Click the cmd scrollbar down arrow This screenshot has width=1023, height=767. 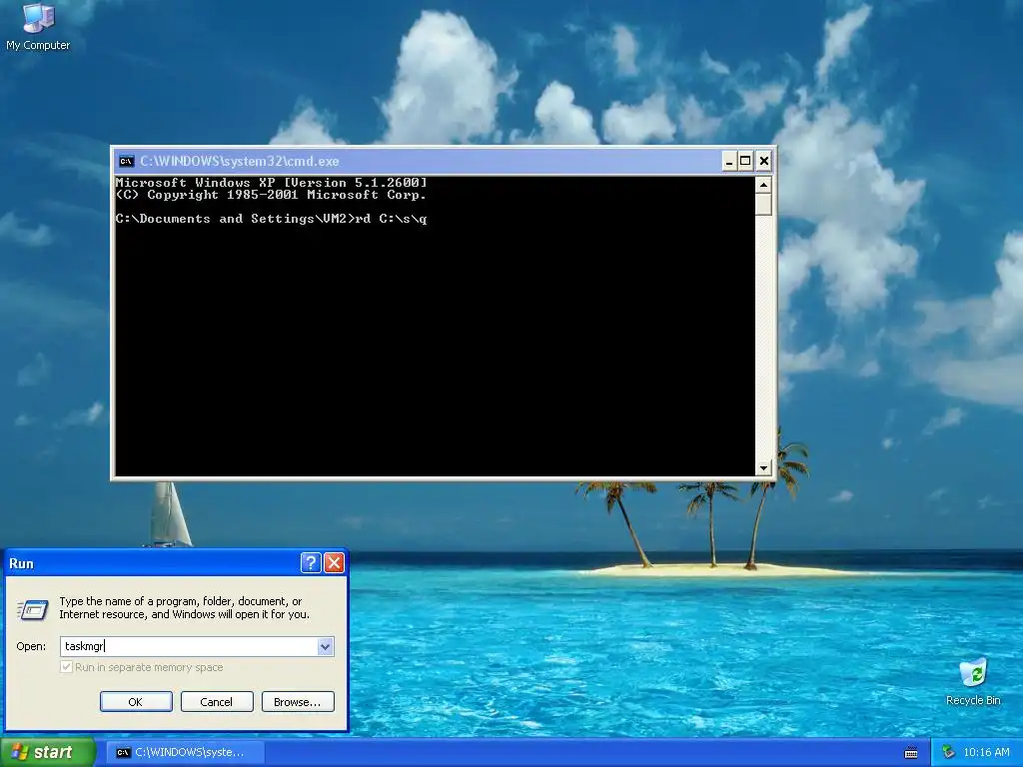click(x=763, y=467)
